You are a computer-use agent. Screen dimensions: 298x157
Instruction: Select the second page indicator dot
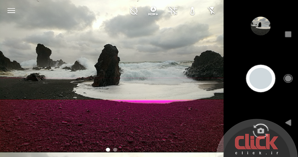115,150
